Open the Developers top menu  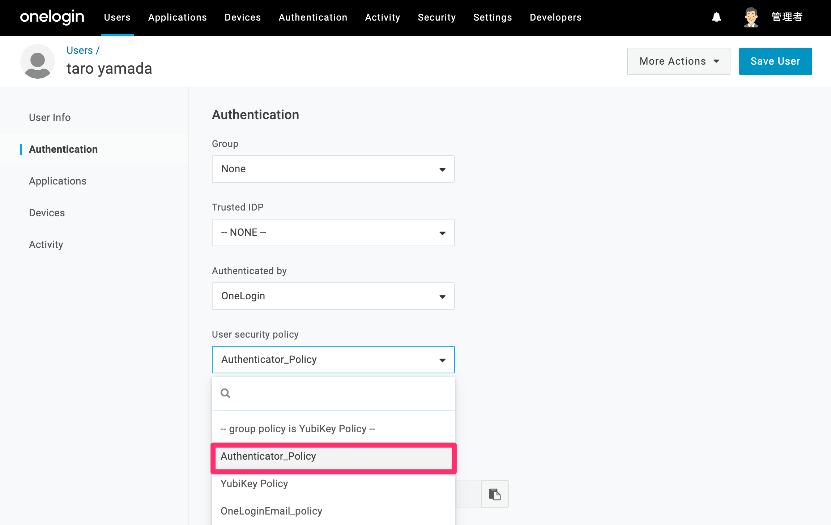coord(556,17)
